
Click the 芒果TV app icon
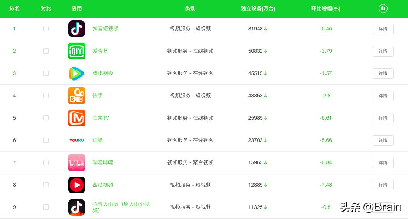coord(76,118)
